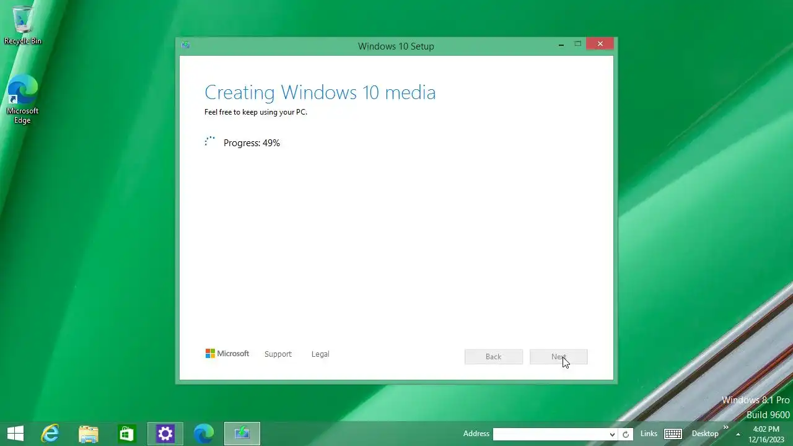Open the Microsoft Edge desktop shortcut

[23, 99]
